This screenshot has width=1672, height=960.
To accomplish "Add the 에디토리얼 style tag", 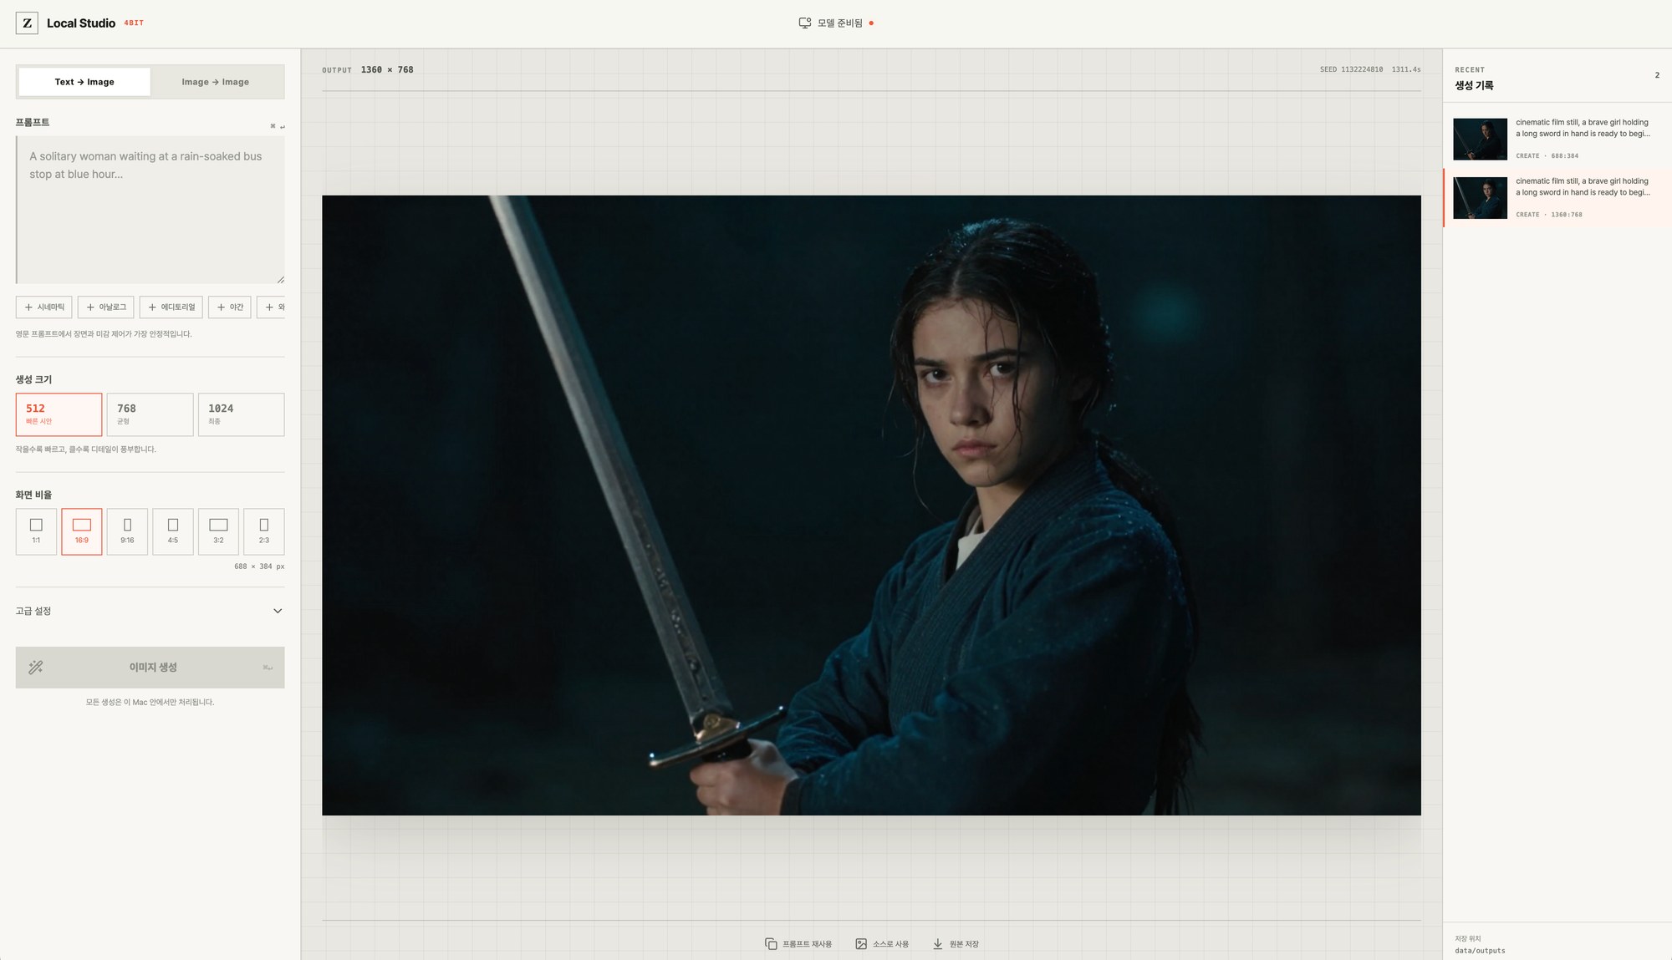I will (x=171, y=307).
